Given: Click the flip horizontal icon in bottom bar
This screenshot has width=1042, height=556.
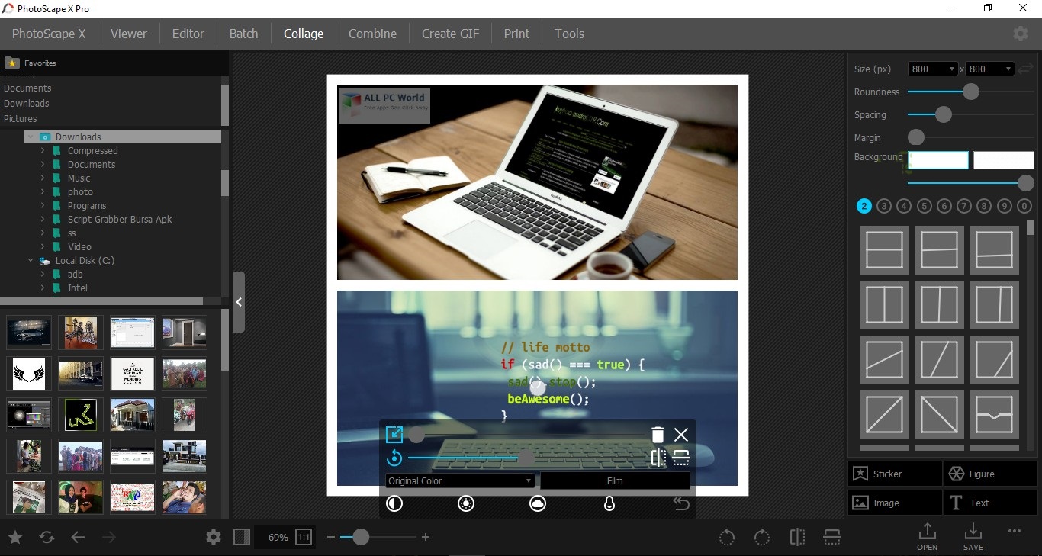Looking at the screenshot, I should point(797,537).
